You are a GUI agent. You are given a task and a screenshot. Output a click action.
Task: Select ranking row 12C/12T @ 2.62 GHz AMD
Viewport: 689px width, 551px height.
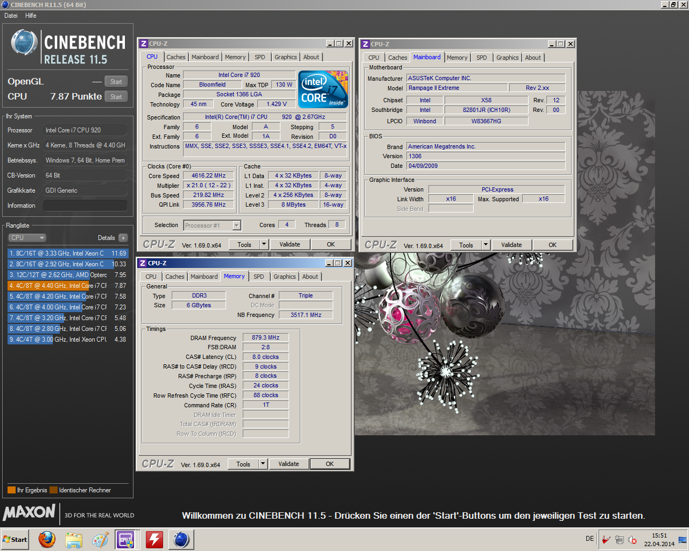tap(68, 274)
